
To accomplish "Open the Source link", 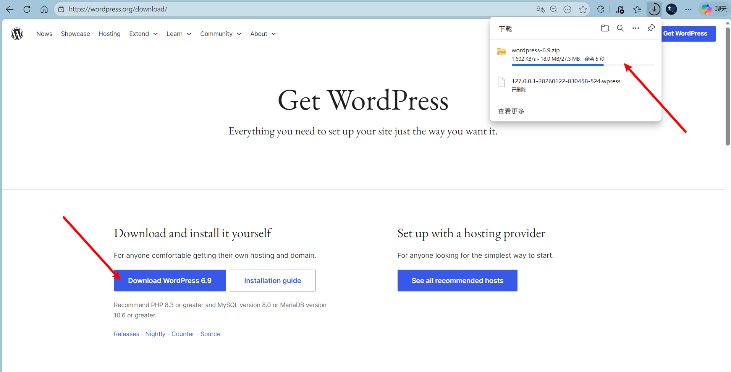I will coord(210,334).
